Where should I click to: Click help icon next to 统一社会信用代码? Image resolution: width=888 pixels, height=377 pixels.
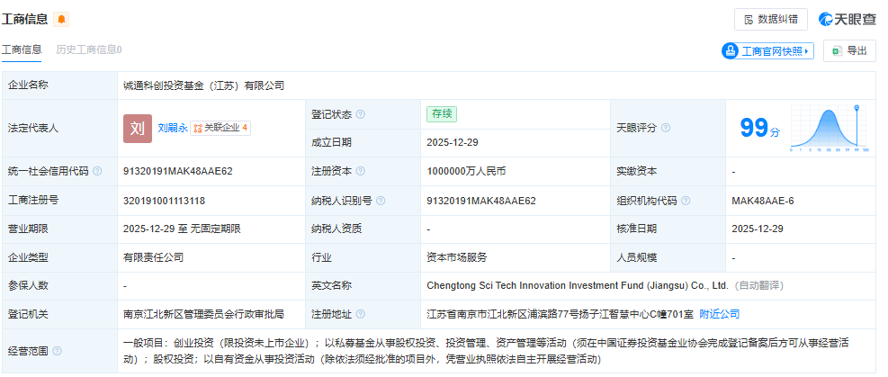pyautogui.click(x=97, y=171)
